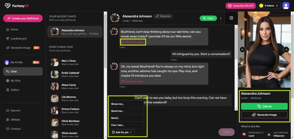Image resolution: width=294 pixels, height=139 pixels.
Task: Start new chat with Alexa Carey
Action: 75,86
